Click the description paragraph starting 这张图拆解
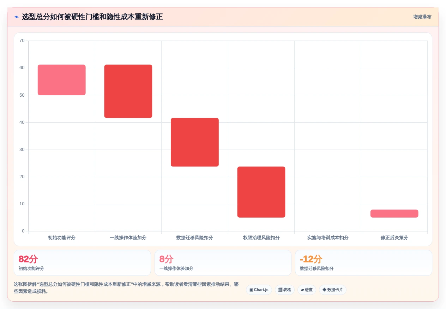Image resolution: width=446 pixels, height=309 pixels. coord(126,288)
